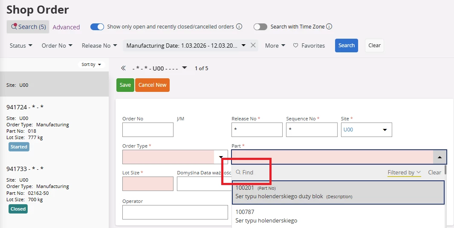This screenshot has height=228, width=454.
Task: Click the 1 of 5 record counter
Action: pos(202,68)
